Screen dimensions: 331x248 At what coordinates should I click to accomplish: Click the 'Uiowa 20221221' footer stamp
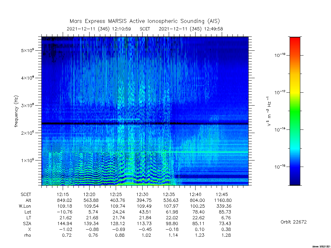[x=321, y=246]
